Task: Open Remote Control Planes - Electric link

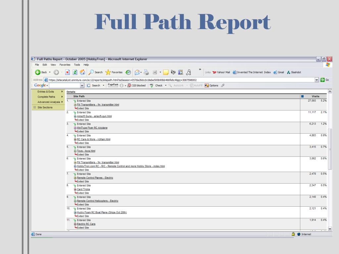Action: click(95, 178)
